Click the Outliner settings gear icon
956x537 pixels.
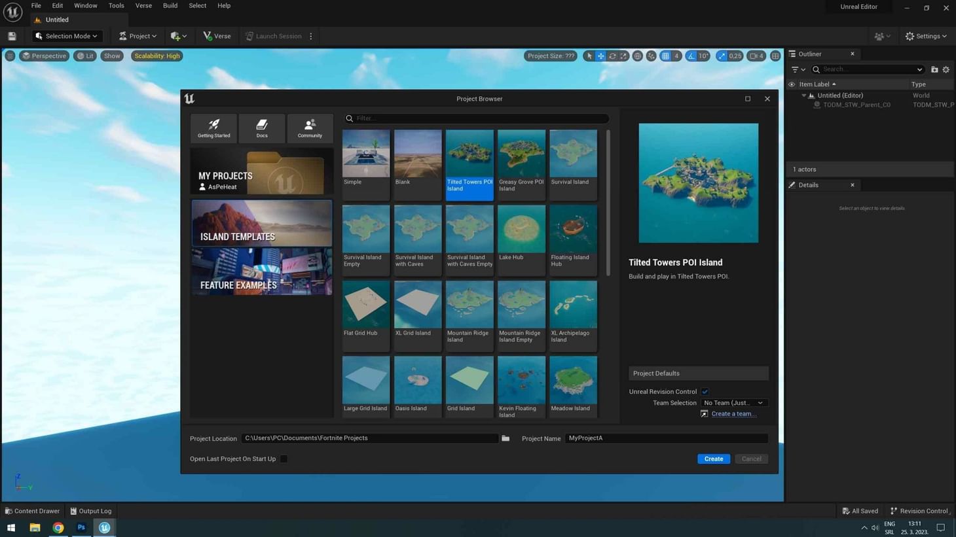tap(946, 69)
